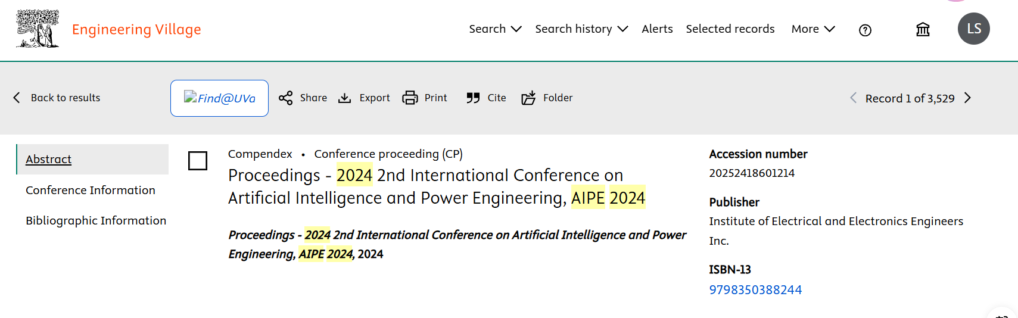Viewport: 1018px width, 318px height.
Task: Jump to Bibliographic Information section
Action: [96, 220]
